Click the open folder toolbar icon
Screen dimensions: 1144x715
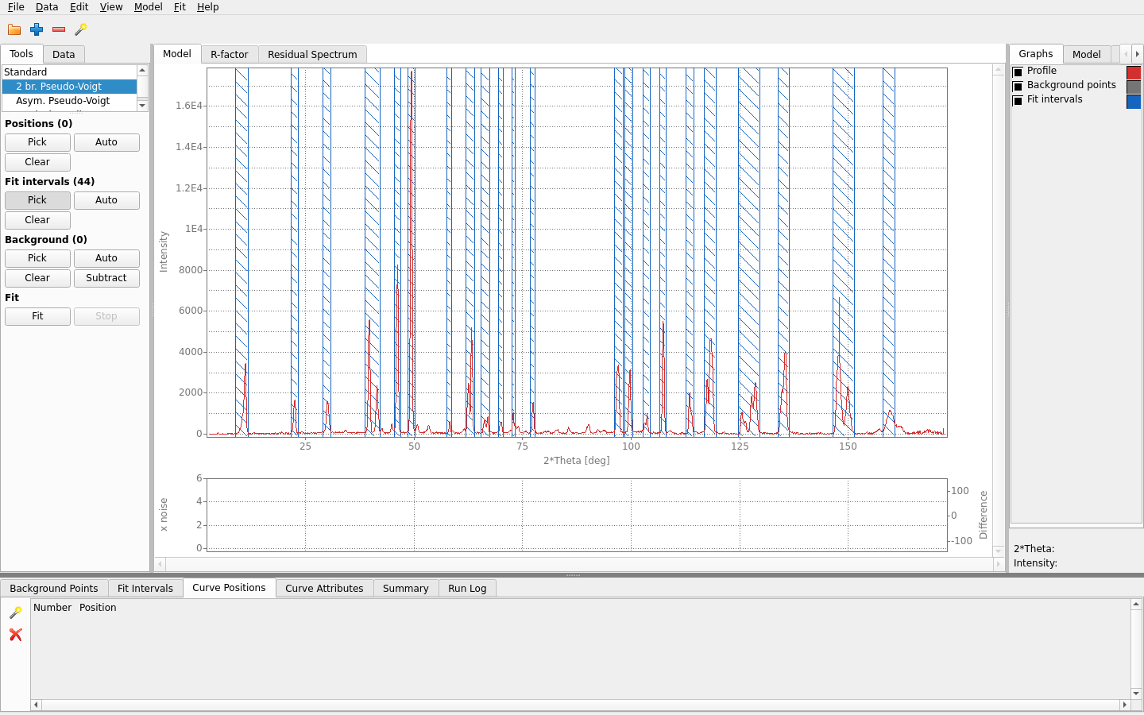(x=14, y=29)
